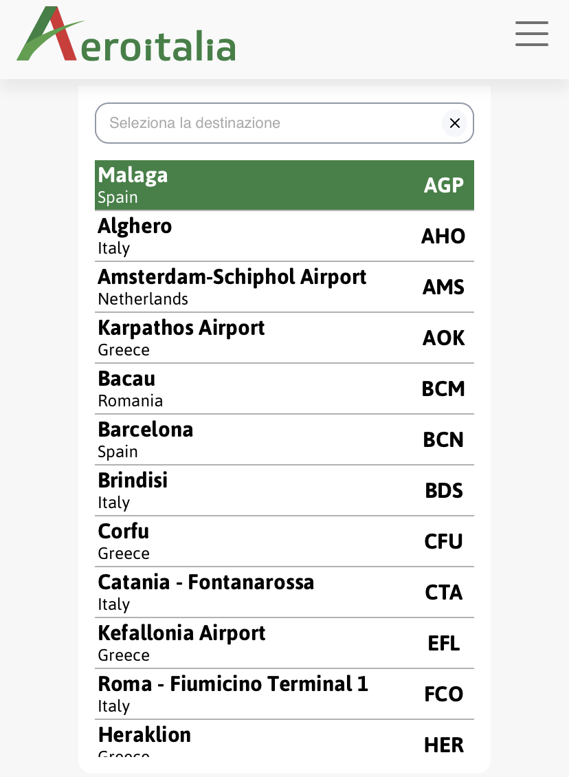Image resolution: width=569 pixels, height=777 pixels.
Task: Click the BCN airport code
Action: click(443, 440)
